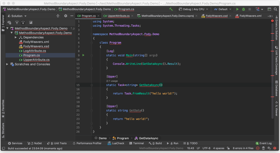Open the Default run configuration dropdown

223,9
